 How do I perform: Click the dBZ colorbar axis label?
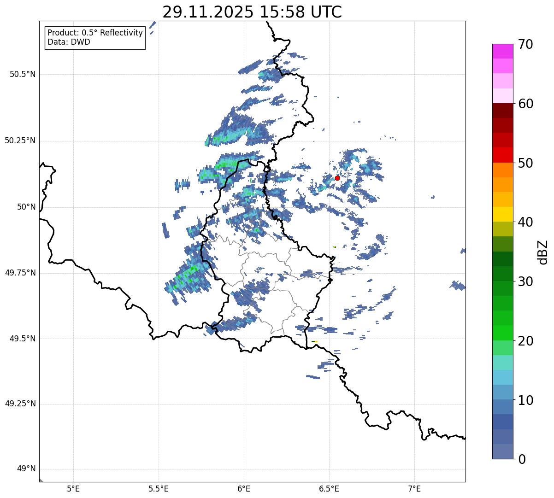[x=542, y=252]
